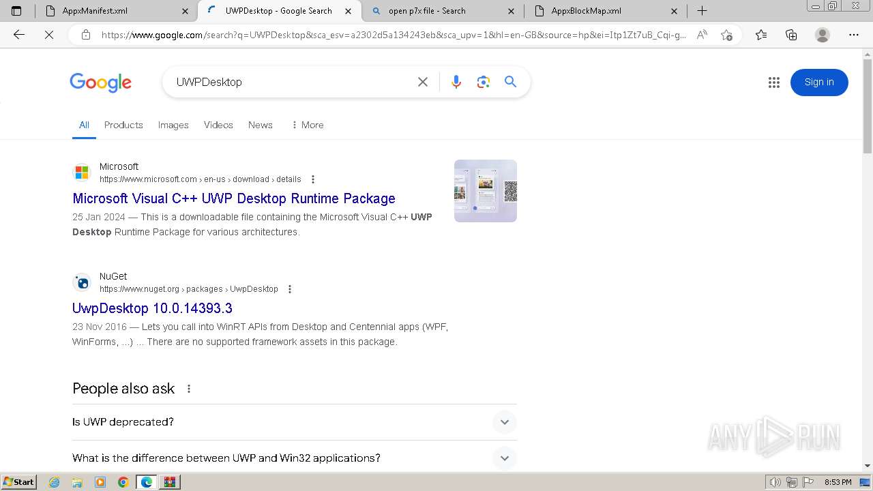Close the AppxBlockMap.xml tab
Viewport: 873px width, 491px height.
click(x=675, y=11)
